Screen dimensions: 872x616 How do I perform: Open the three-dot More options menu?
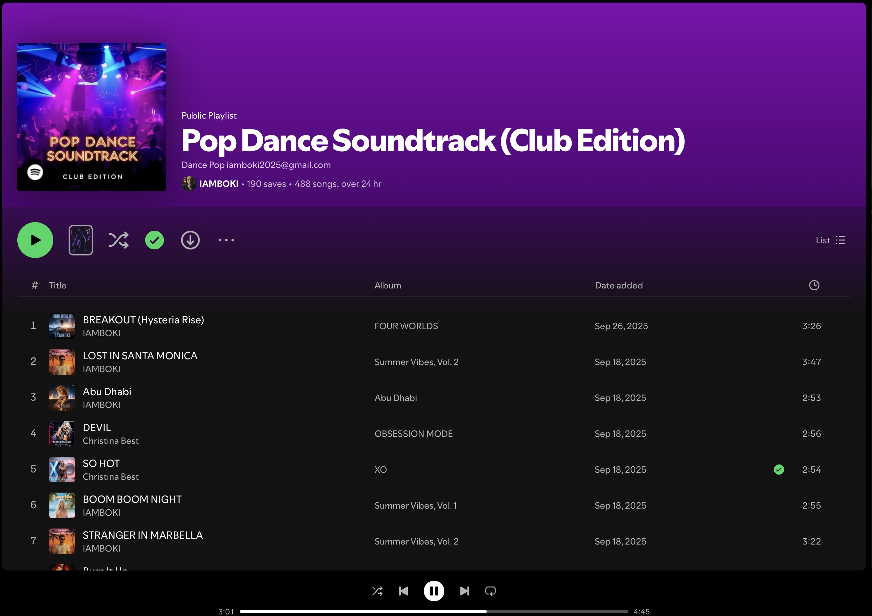pos(226,240)
